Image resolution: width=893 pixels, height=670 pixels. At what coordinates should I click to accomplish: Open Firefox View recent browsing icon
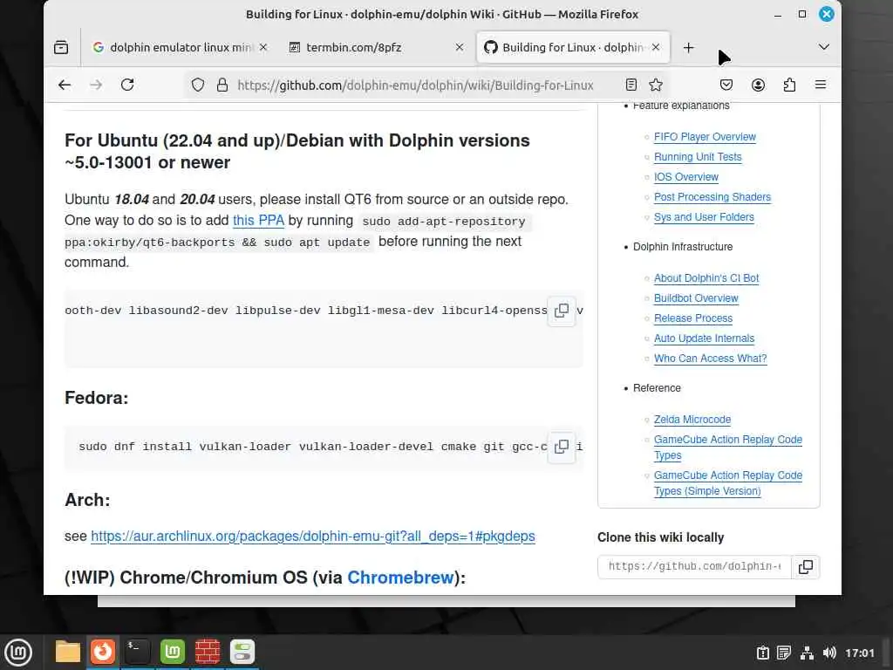coord(61,47)
